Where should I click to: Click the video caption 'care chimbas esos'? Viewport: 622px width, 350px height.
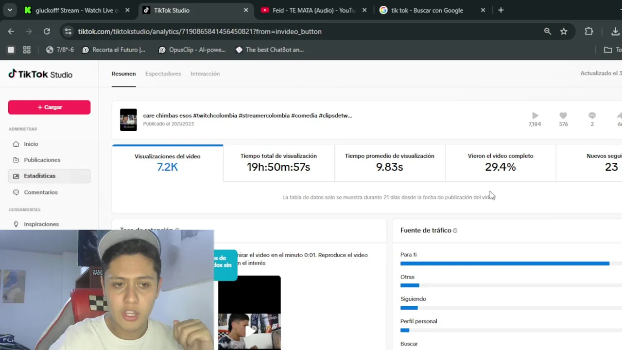click(x=247, y=116)
